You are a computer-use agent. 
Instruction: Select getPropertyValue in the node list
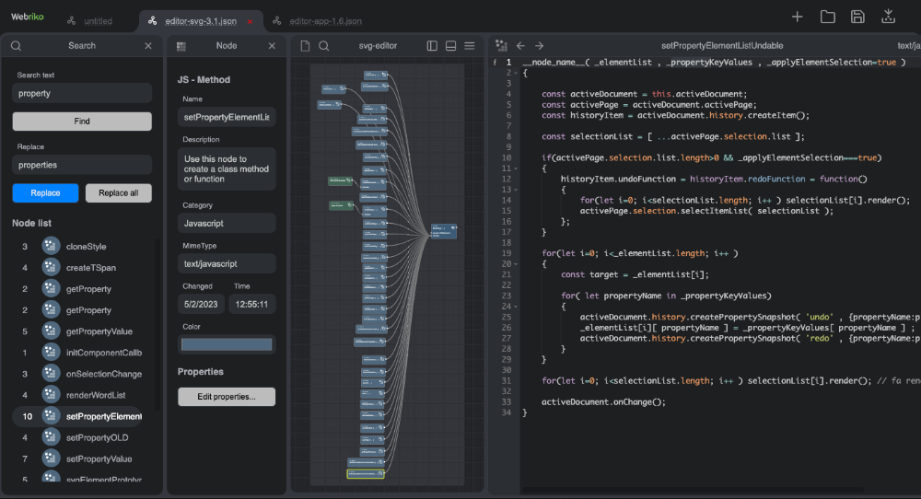click(x=99, y=331)
